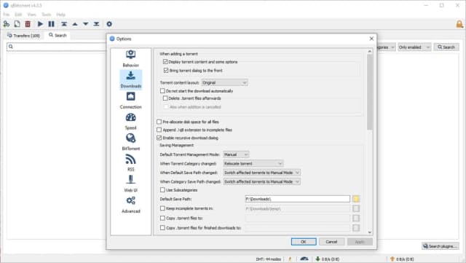Open Torrent content layout dropdown

tap(224, 82)
